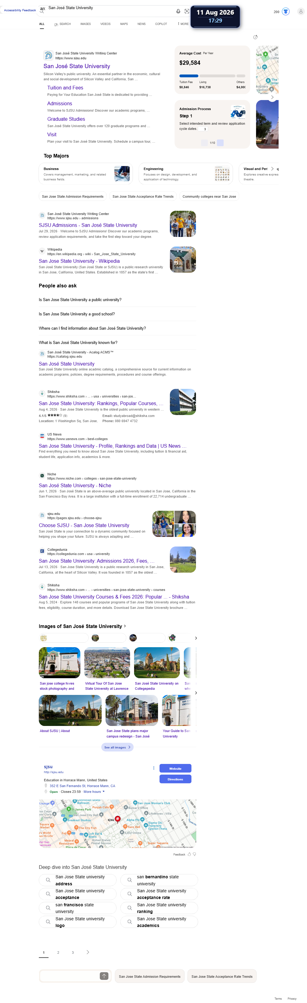Click the feedback icon above the info cards

(255, 37)
